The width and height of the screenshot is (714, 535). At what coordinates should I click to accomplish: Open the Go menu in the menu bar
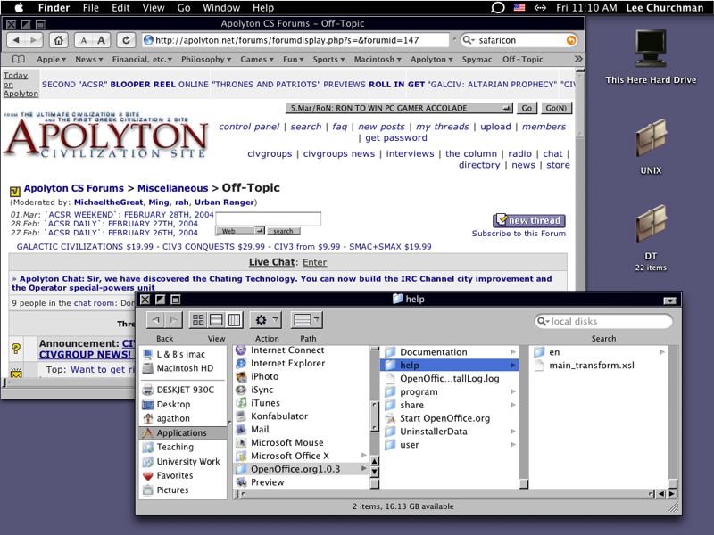[184, 7]
